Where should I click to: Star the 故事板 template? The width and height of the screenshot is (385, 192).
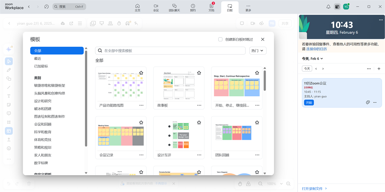[199, 73]
